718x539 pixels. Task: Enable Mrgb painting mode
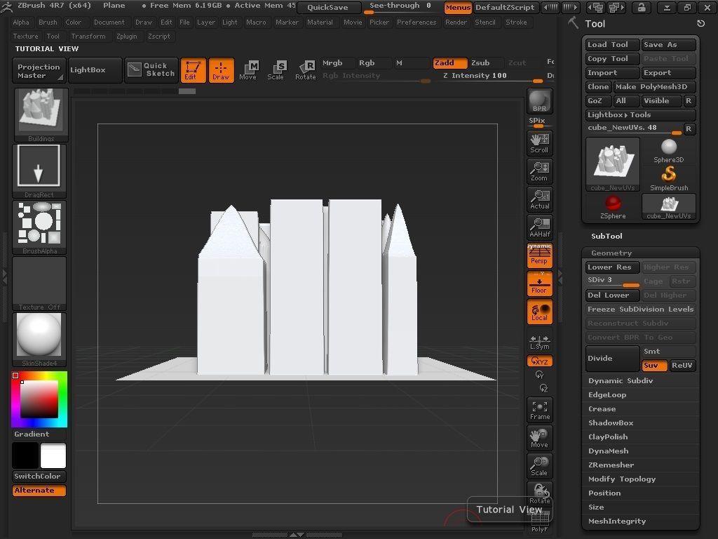pos(338,63)
